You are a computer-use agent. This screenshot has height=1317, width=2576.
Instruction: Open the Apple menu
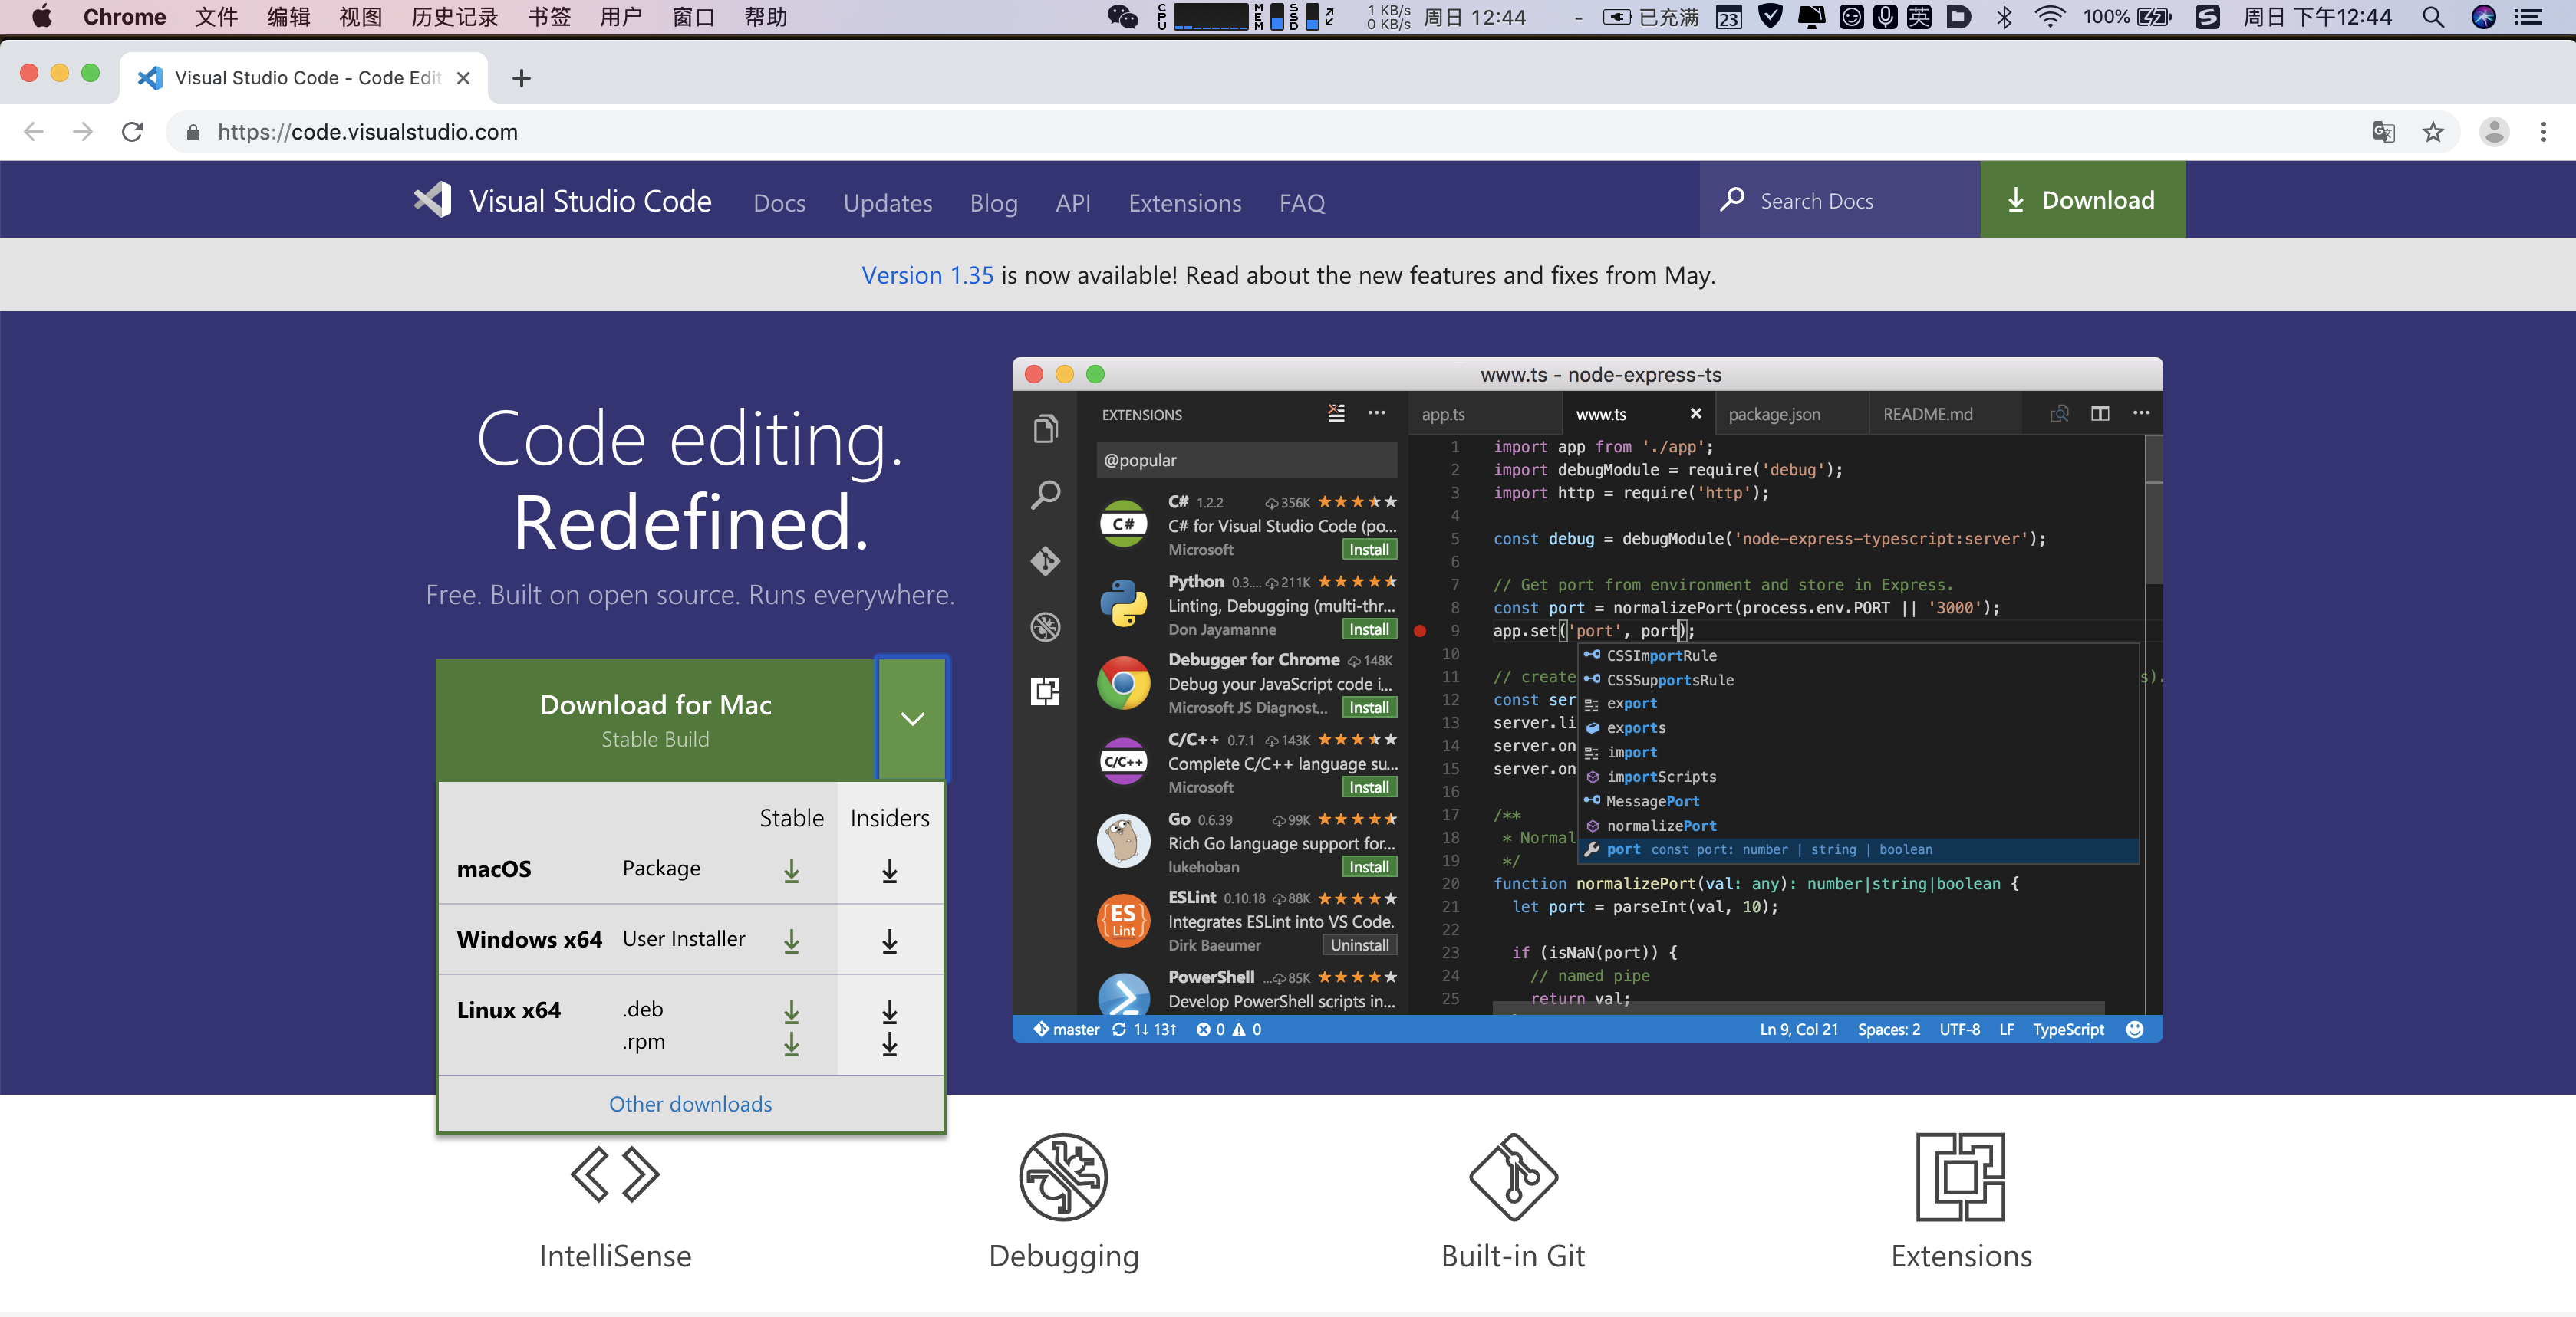[42, 17]
